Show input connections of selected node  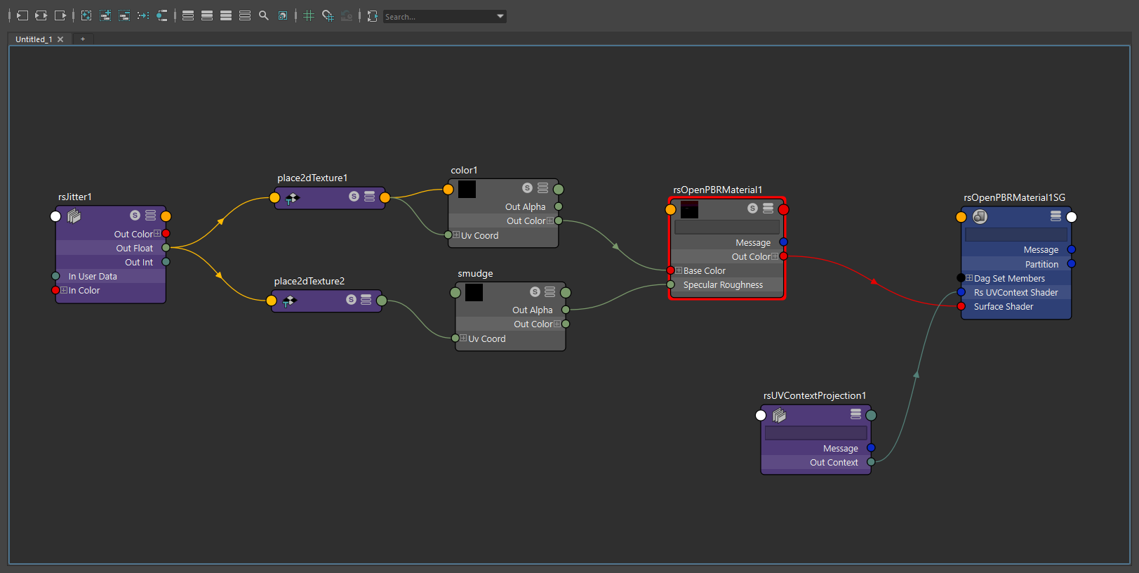click(22, 15)
